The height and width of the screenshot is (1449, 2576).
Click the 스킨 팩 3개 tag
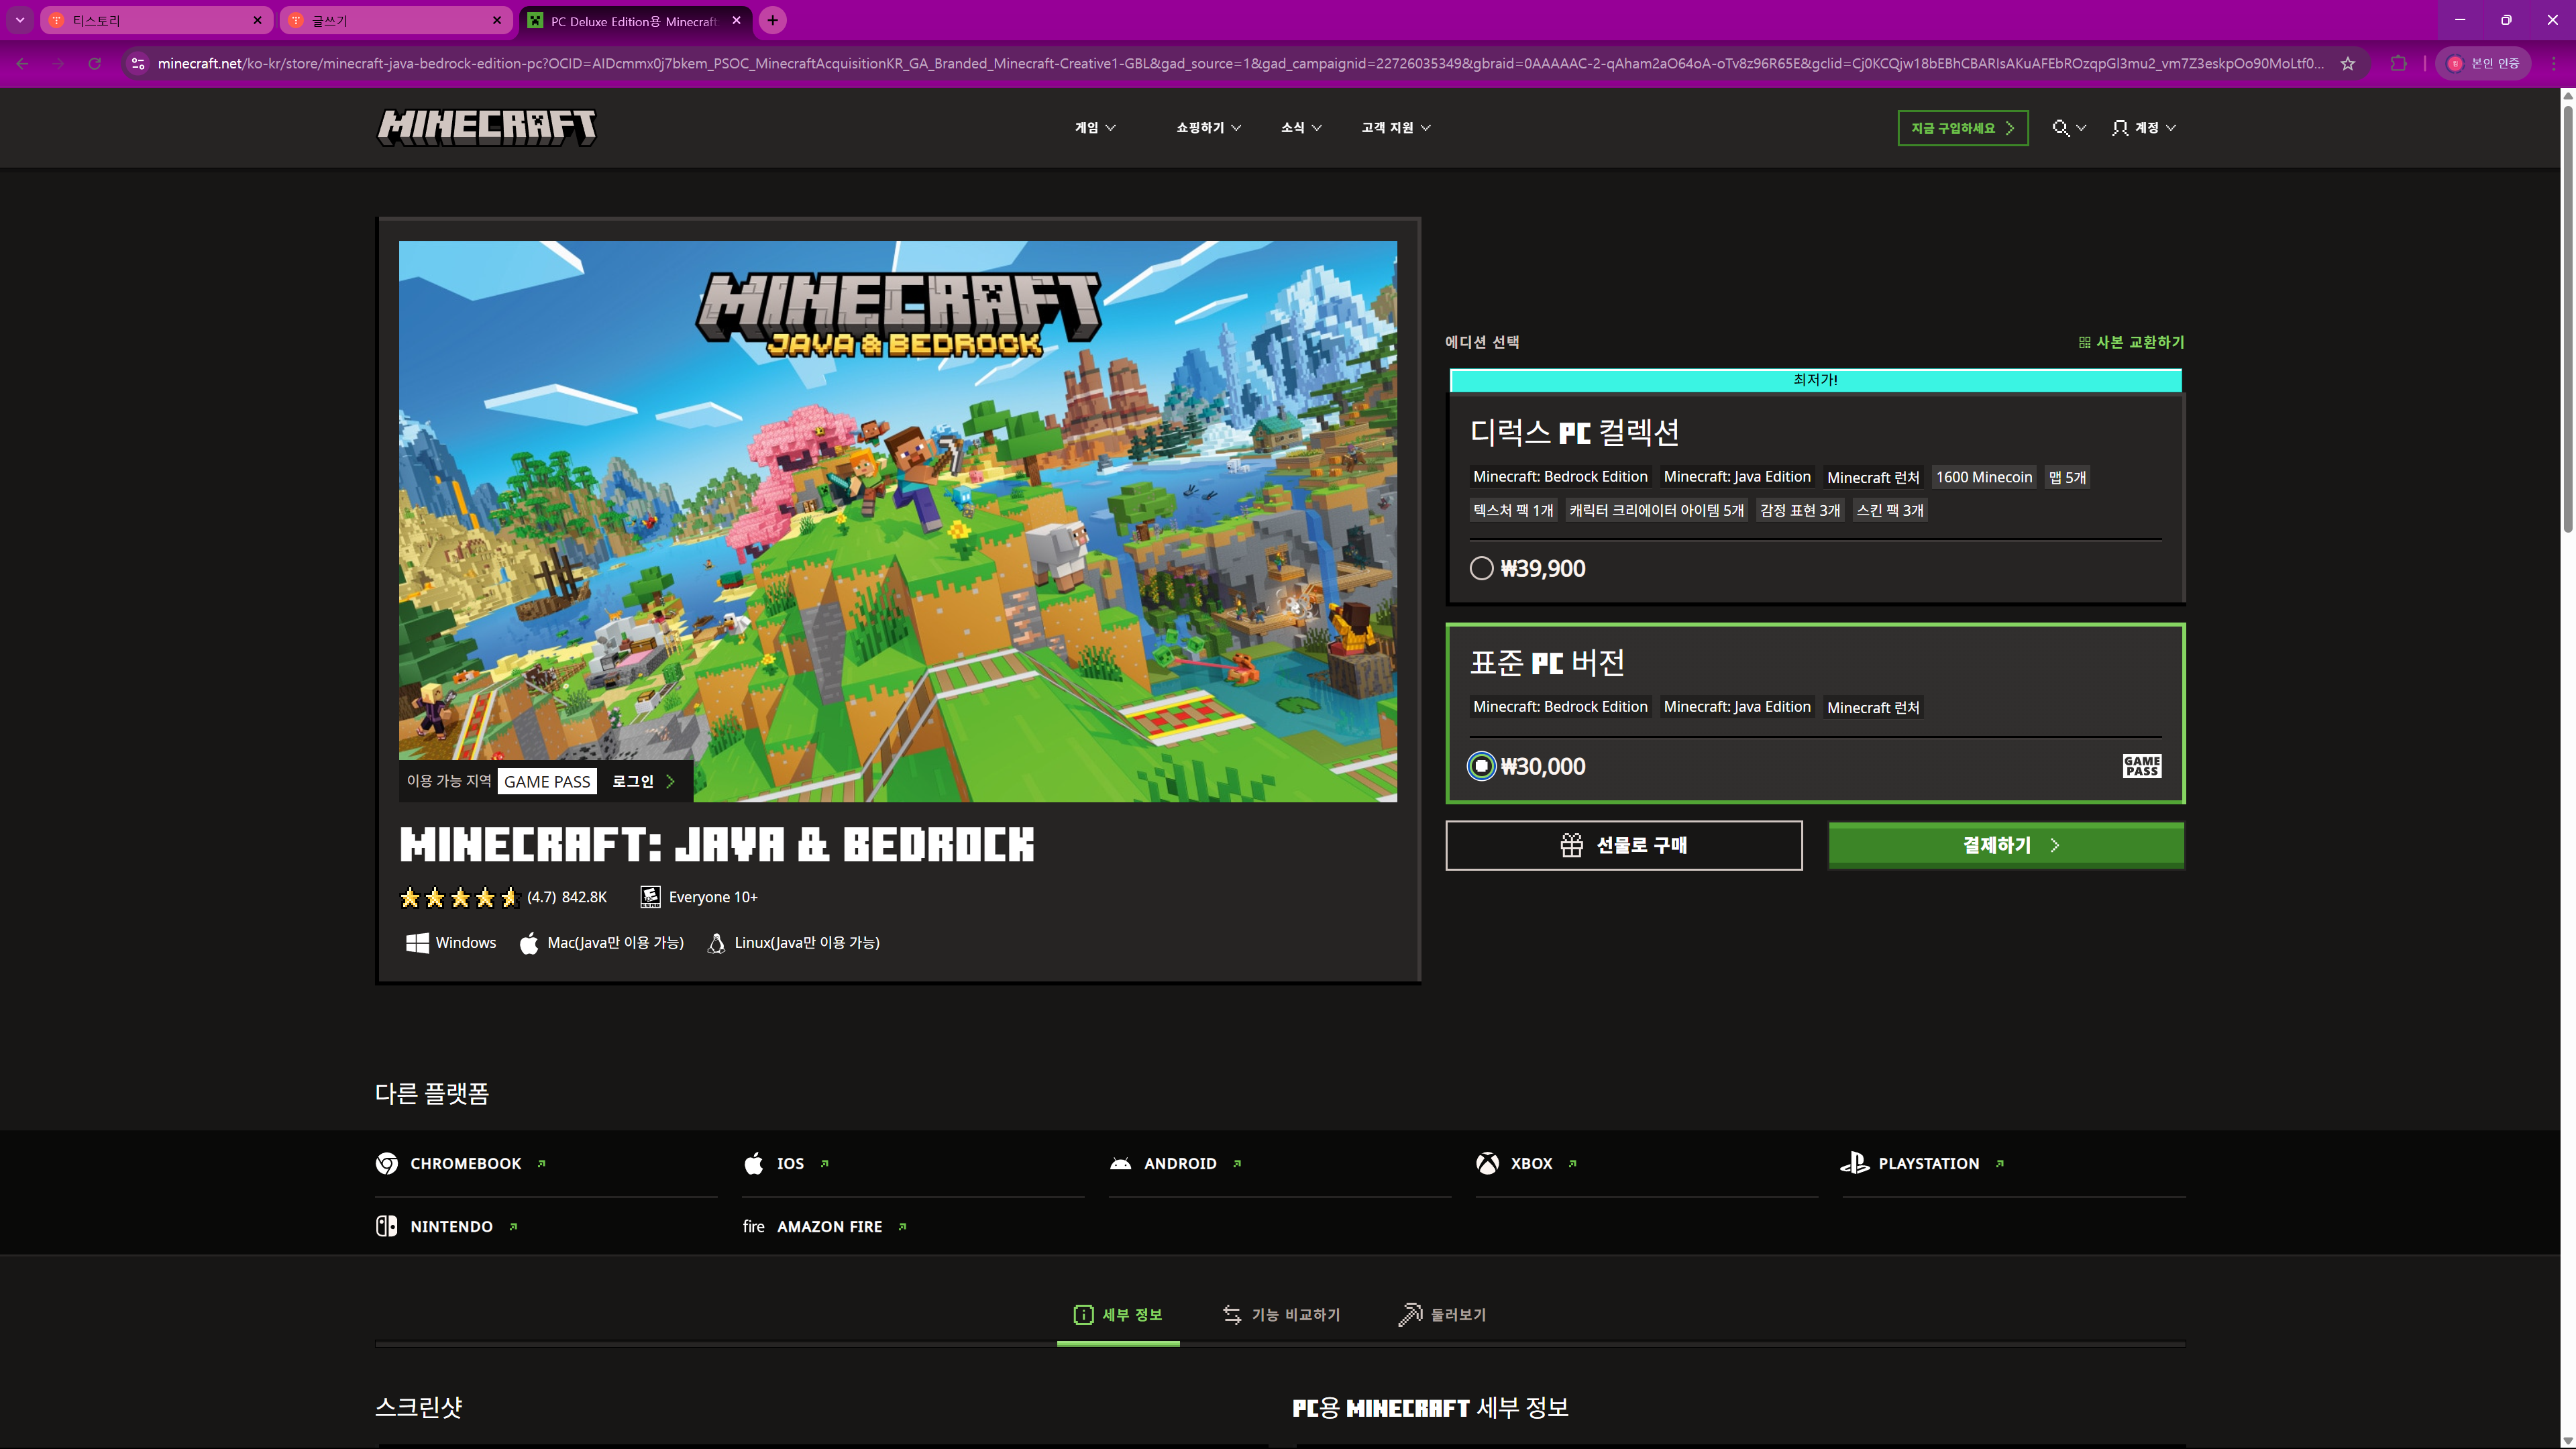pos(1889,510)
